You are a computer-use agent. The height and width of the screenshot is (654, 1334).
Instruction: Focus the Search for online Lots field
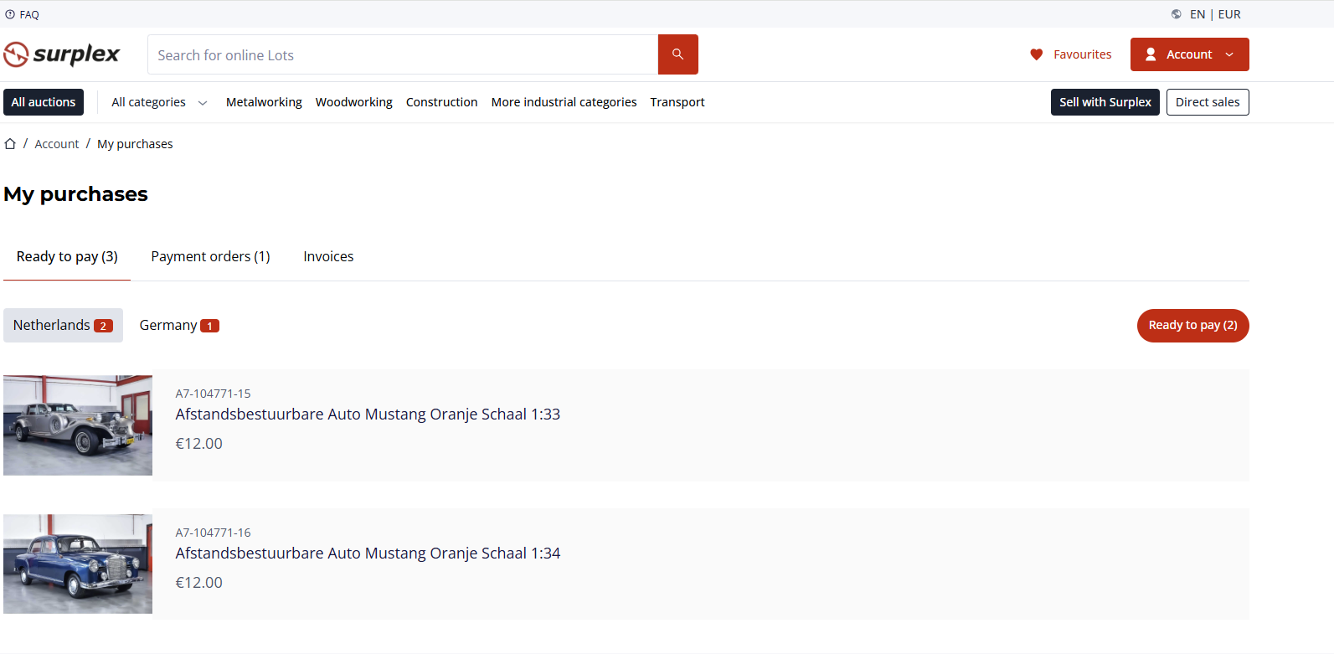(403, 54)
